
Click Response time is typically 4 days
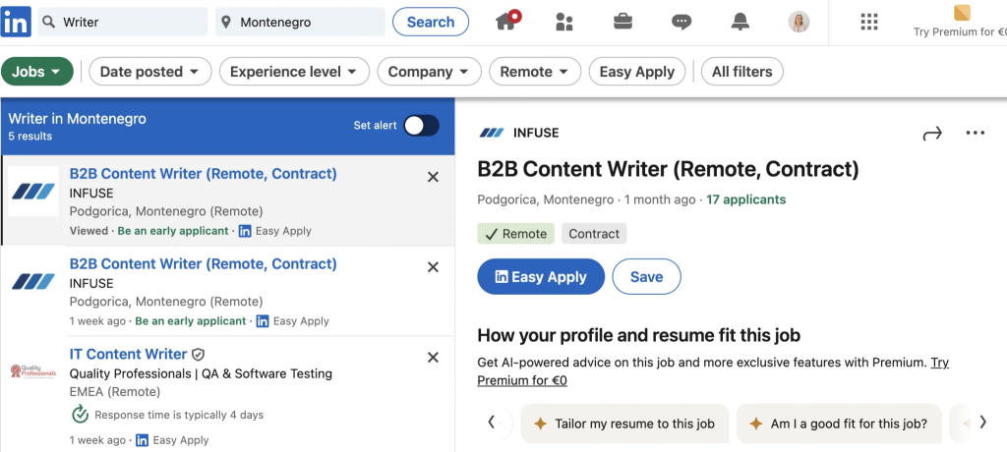(179, 415)
